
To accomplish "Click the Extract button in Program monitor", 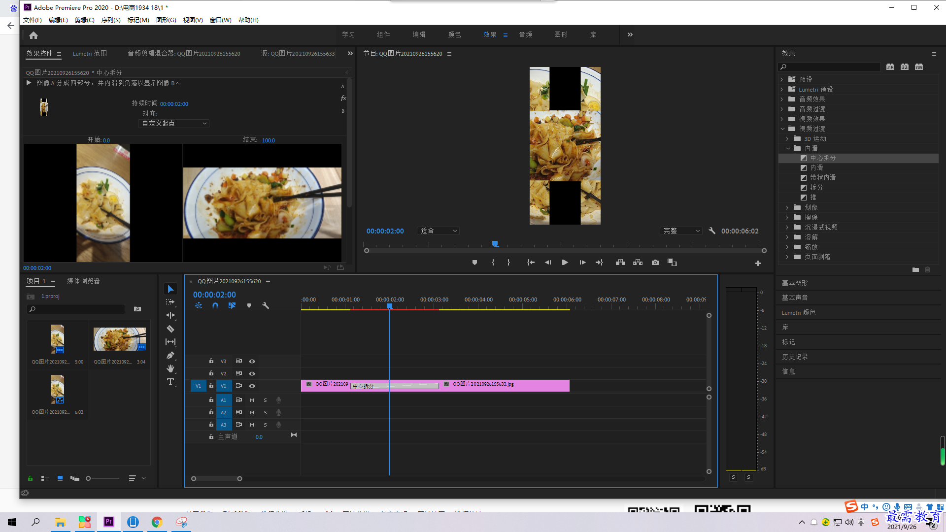I will [x=638, y=263].
